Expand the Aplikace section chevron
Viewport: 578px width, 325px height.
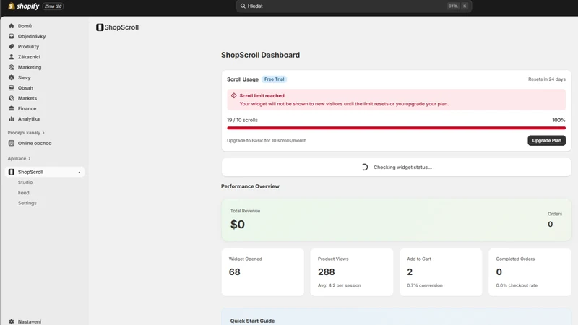[x=30, y=158]
